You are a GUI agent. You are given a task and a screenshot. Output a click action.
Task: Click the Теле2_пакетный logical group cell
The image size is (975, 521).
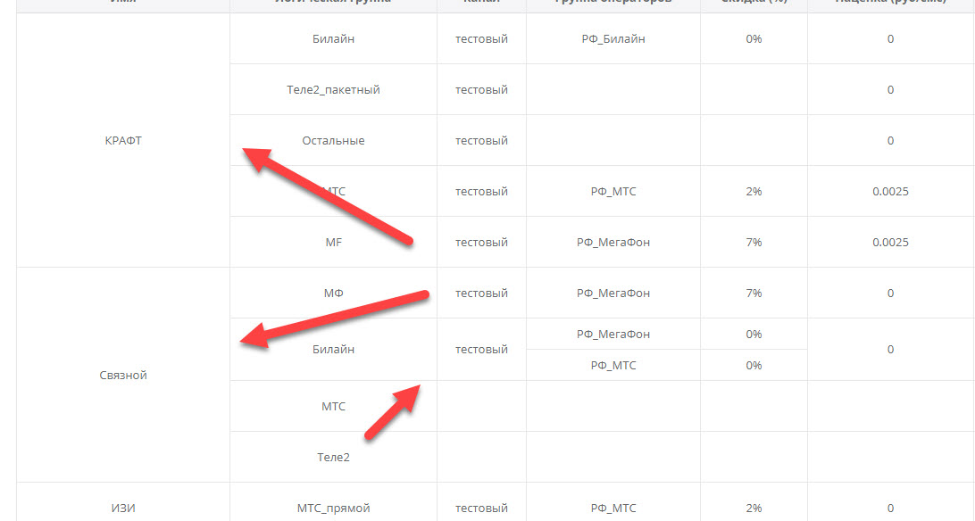pos(333,89)
